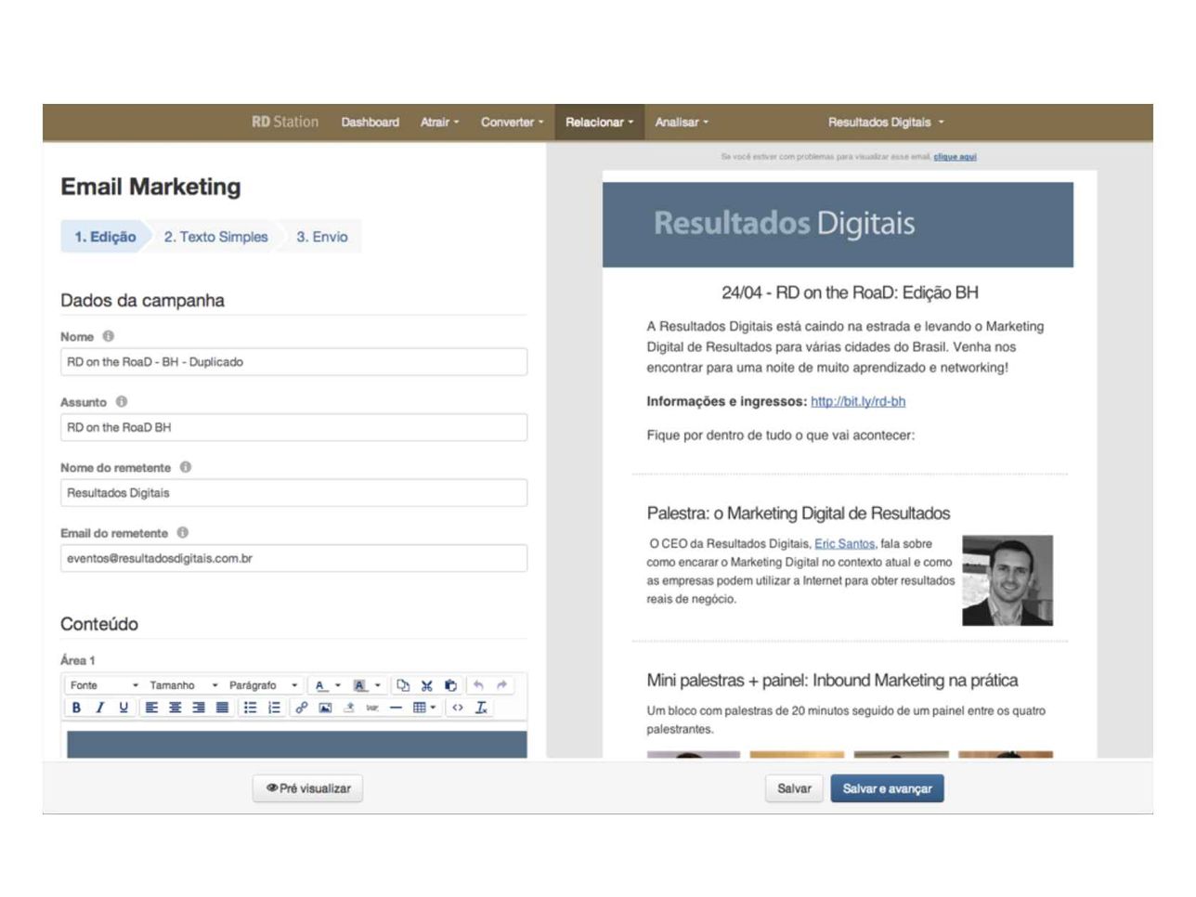This screenshot has height=897, width=1196.
Task: Open the bit.ly/rd-bh link in preview
Action: 858,401
